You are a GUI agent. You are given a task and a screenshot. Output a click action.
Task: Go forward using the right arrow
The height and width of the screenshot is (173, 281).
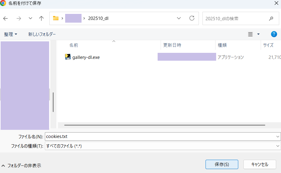coord(18,18)
